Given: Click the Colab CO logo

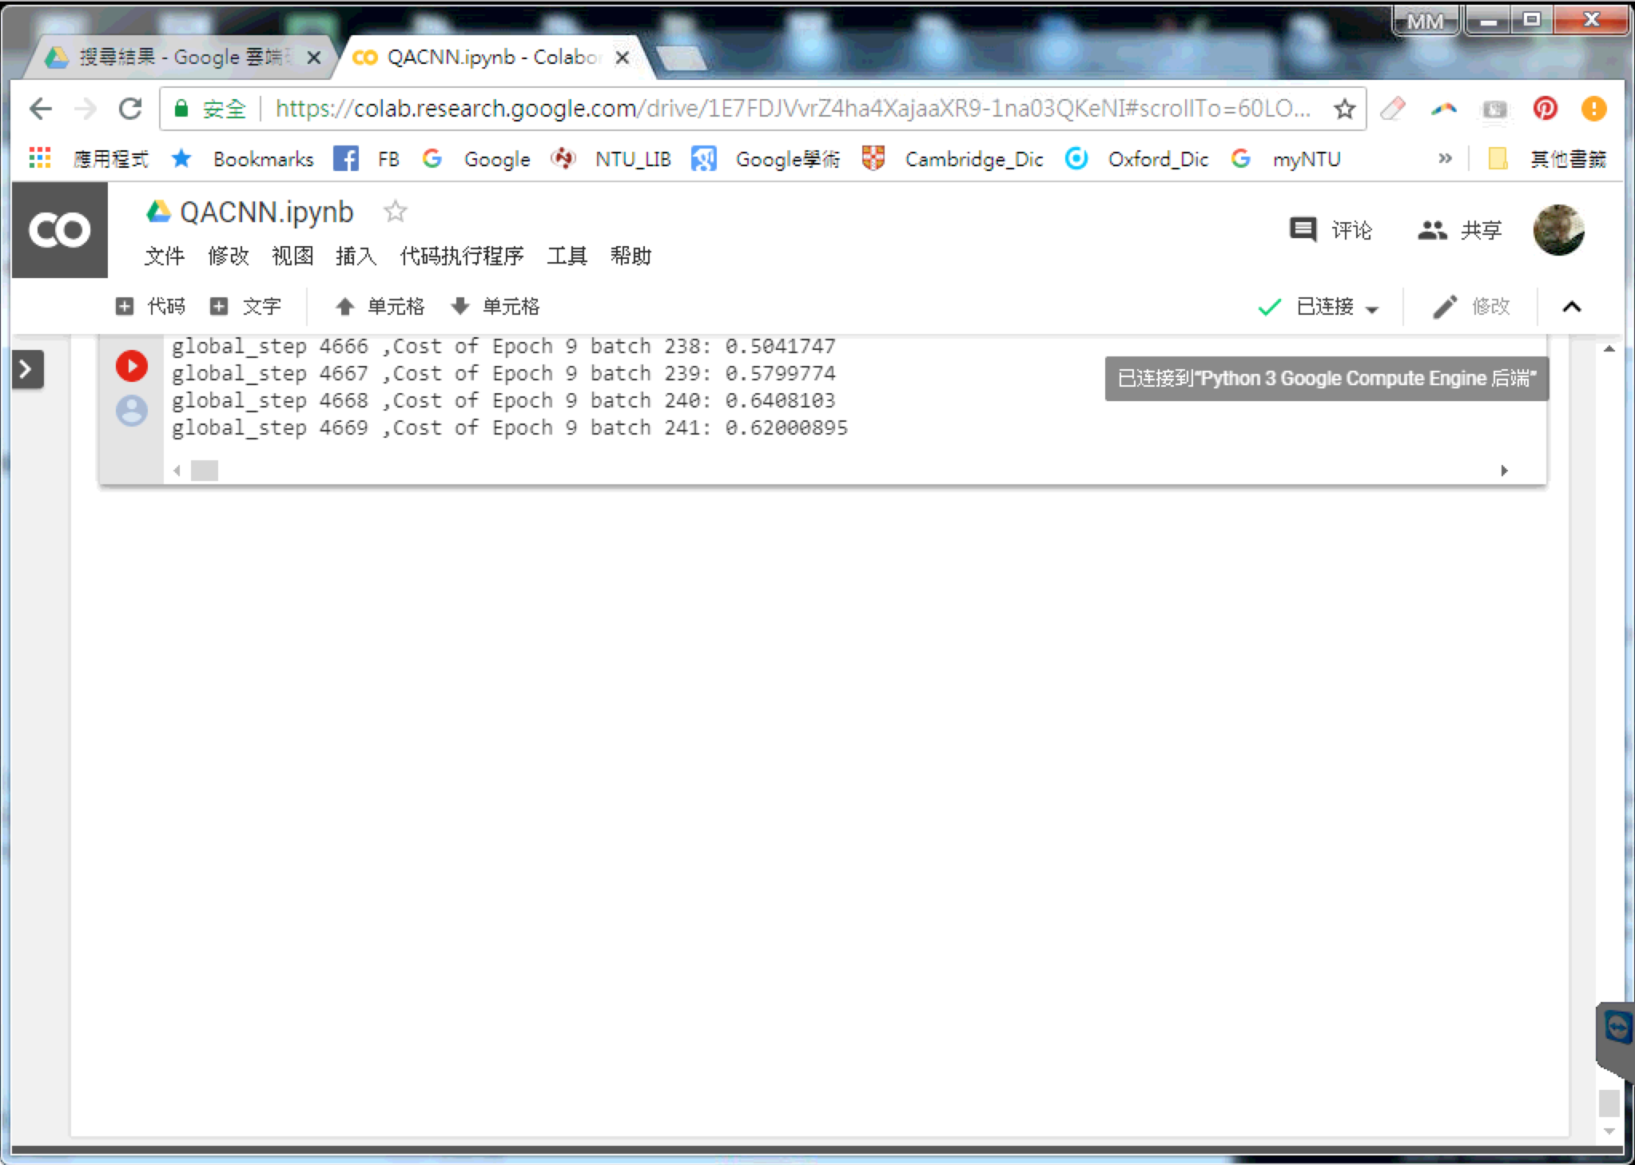Looking at the screenshot, I should pos(60,230).
